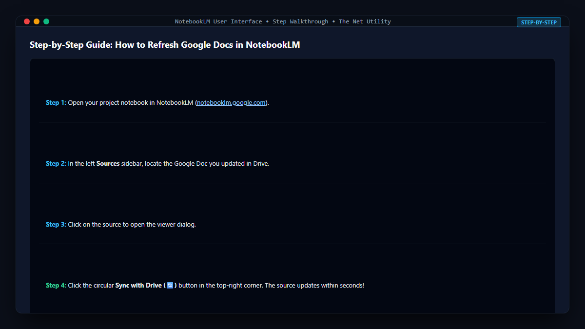Click the orange minimize window dot
This screenshot has width=585, height=329.
(37, 21)
